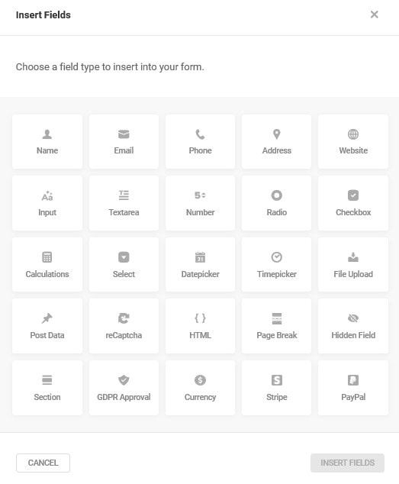Click the Cancel button

(43, 463)
